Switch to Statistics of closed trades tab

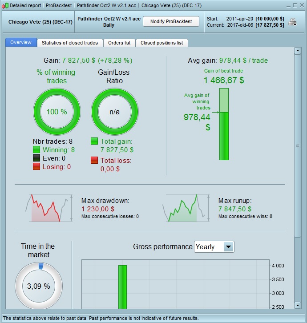[x=70, y=43]
